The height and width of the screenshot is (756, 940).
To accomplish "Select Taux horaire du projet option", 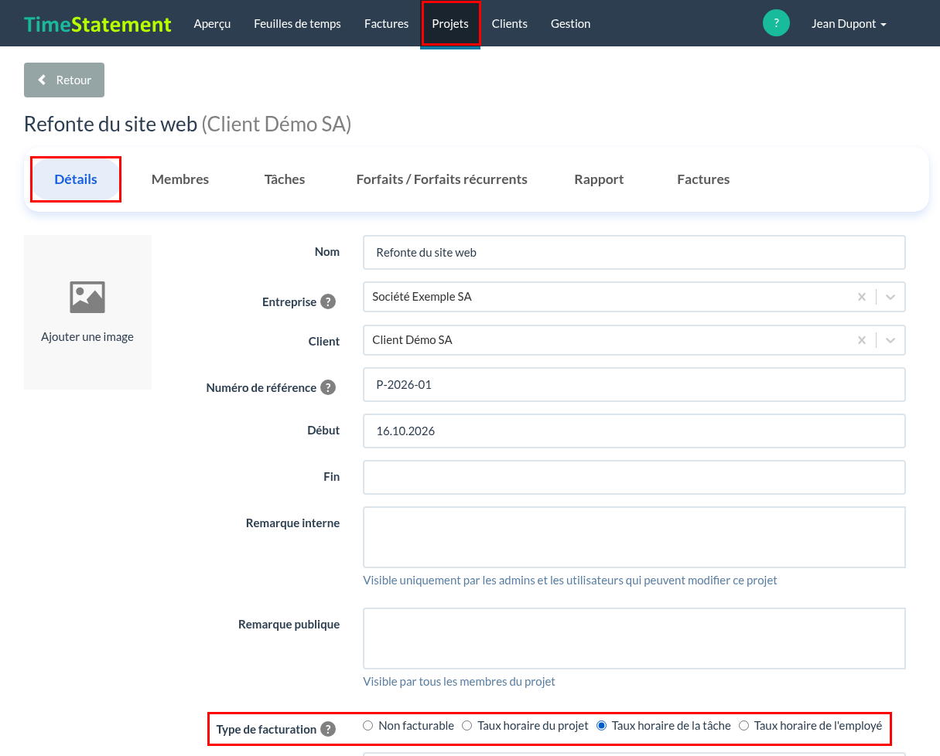I will (467, 726).
